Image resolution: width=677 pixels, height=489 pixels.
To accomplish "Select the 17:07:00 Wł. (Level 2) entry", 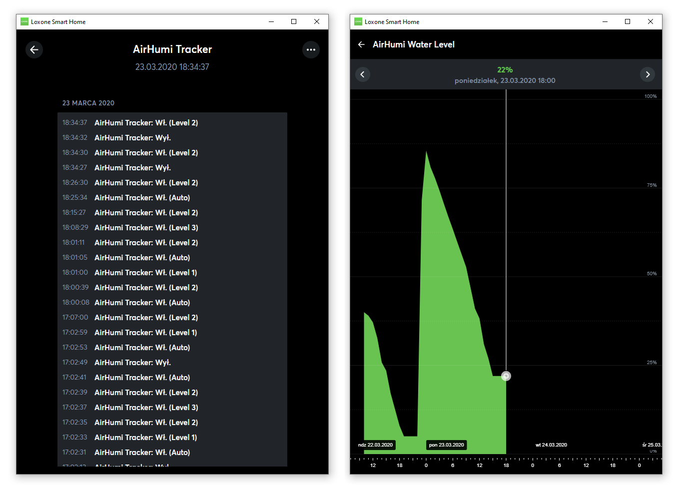I will click(172, 318).
